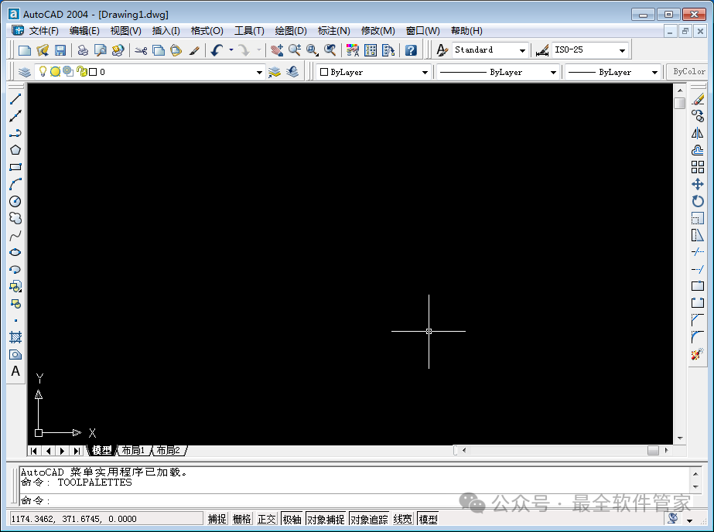Open the Layer Properties Manager icon

[25, 72]
